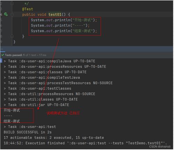The height and width of the screenshot is (150, 174).
Task: Click the println line with "结束-测试" in the editor
Action: [64, 31]
